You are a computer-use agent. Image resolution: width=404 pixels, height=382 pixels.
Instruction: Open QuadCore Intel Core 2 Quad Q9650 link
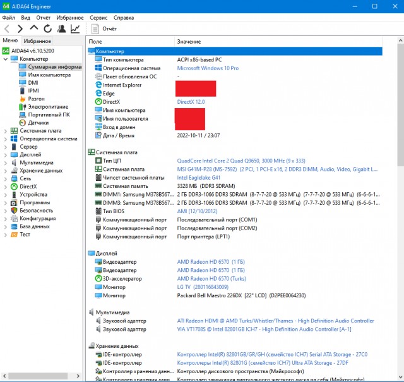(x=241, y=161)
